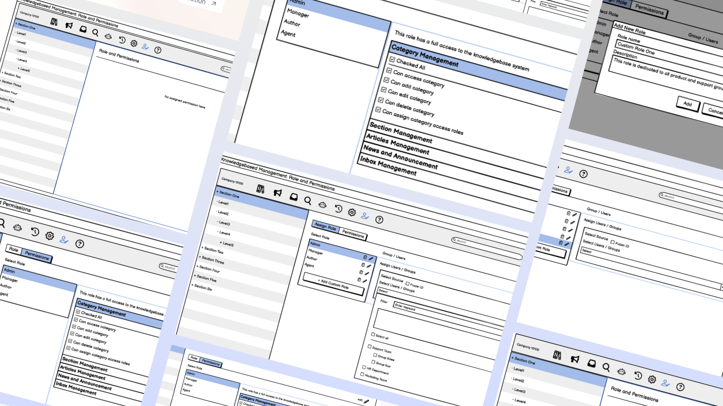Click the megaphone icon in top-left mockup

coord(69,25)
